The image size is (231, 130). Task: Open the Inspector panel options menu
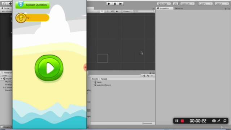pos(228,9)
